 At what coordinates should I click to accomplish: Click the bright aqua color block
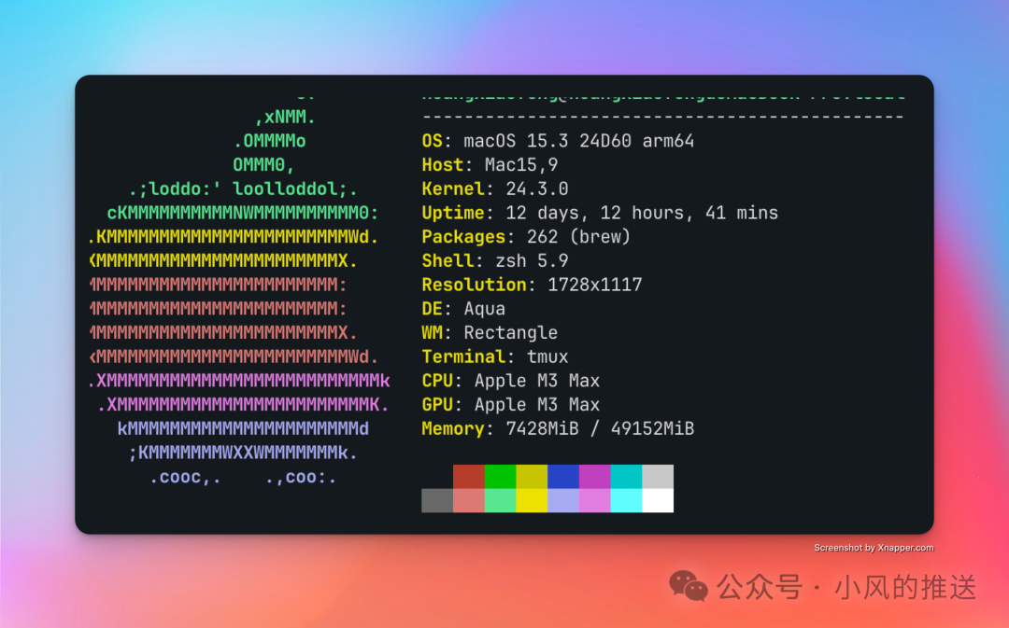626,501
